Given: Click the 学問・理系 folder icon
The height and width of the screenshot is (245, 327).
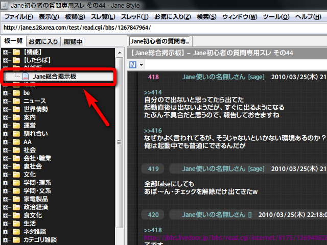Looking at the screenshot, I should tap(16, 183).
